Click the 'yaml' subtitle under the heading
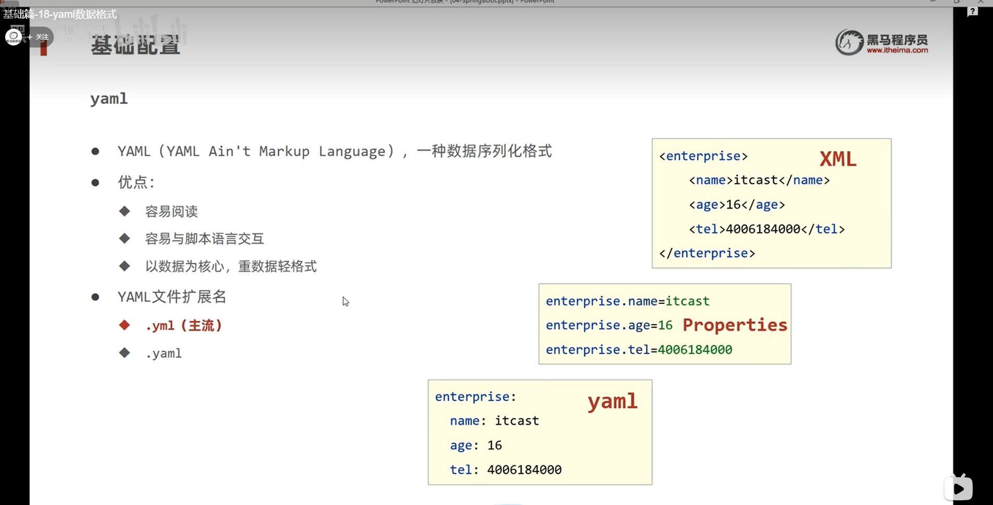The image size is (993, 505). pyautogui.click(x=109, y=99)
